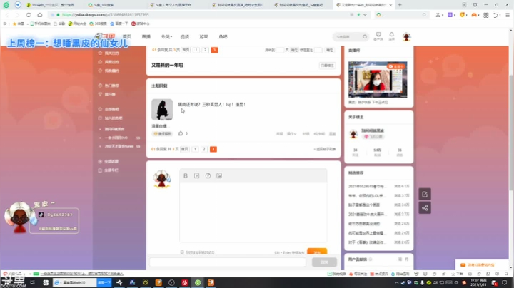
Task: Select page 3 in top pagination
Action: (214, 50)
